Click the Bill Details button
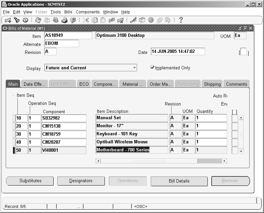This screenshot has height=213, width=264. coord(179,181)
